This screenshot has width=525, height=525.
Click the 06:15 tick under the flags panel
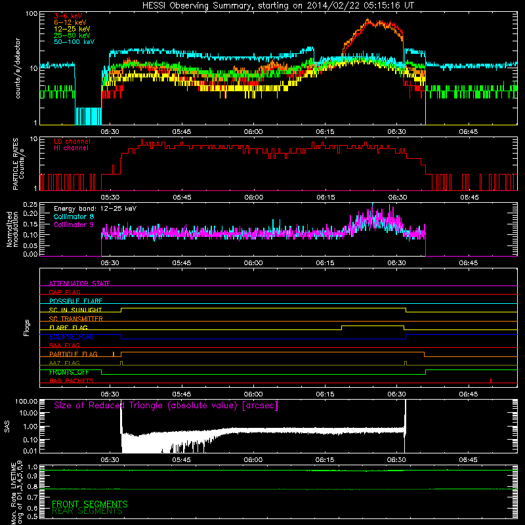pyautogui.click(x=325, y=394)
